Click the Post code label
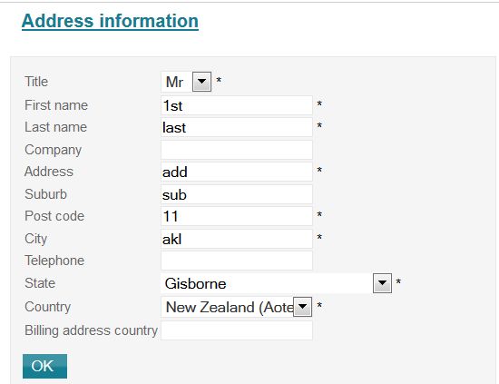Image resolution: width=499 pixels, height=384 pixels. tap(54, 216)
